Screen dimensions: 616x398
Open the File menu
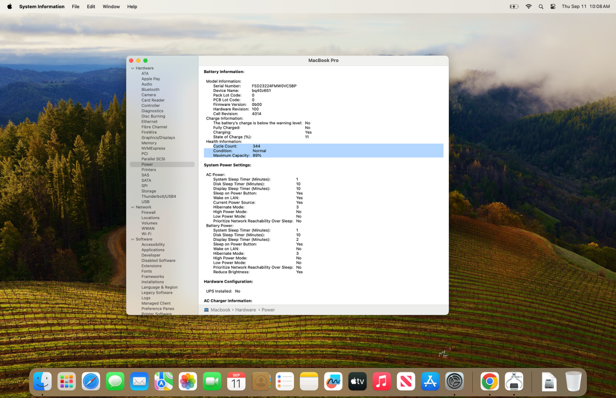[x=76, y=7]
